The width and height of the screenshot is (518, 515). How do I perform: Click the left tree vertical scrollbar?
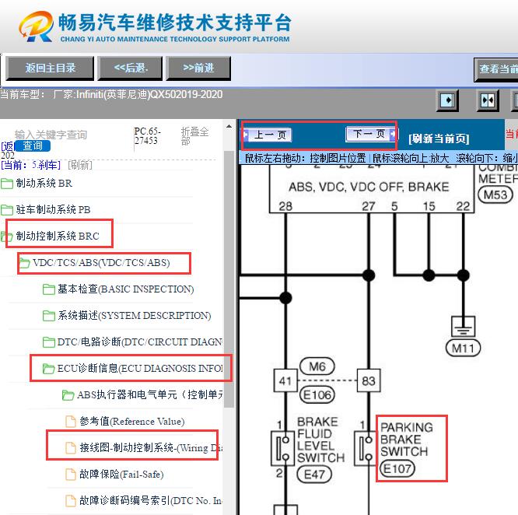229,279
